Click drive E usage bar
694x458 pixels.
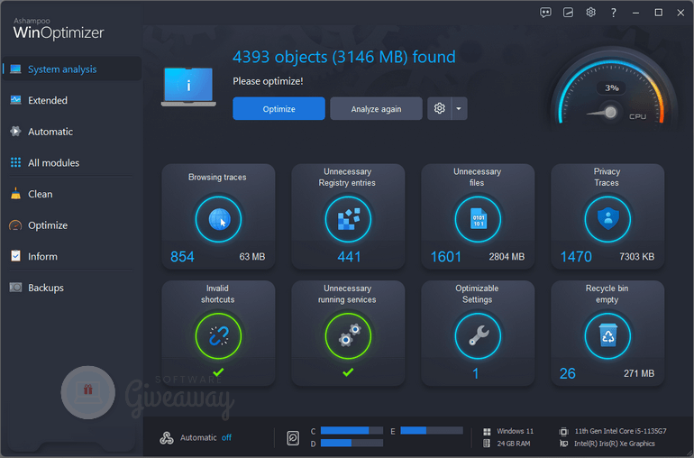(x=432, y=431)
